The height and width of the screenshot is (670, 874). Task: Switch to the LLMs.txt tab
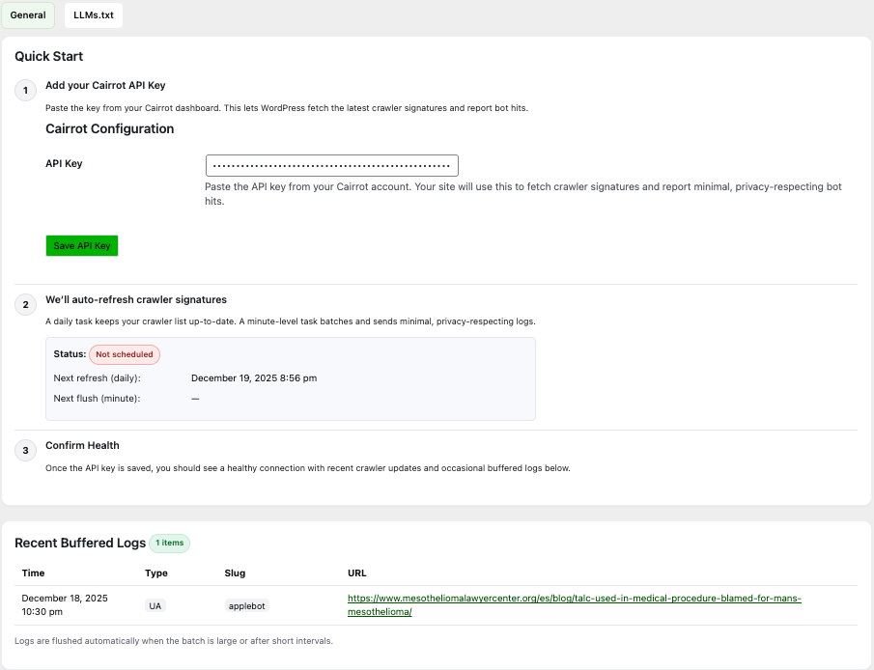[93, 15]
